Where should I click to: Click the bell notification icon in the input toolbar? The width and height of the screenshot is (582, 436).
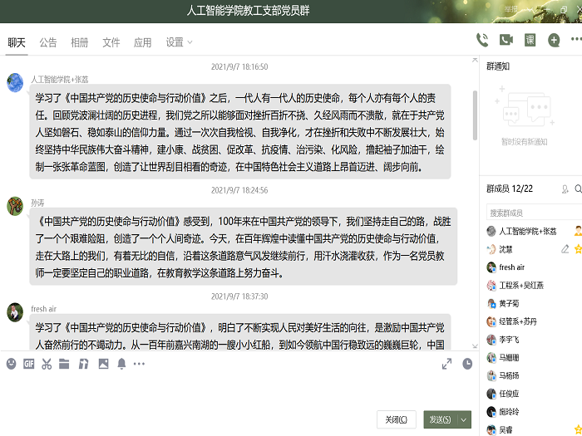(121, 364)
